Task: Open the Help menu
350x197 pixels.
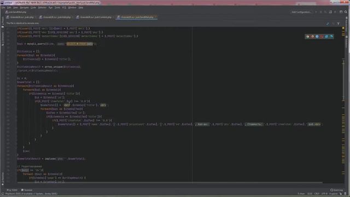Action: tap(81, 7)
